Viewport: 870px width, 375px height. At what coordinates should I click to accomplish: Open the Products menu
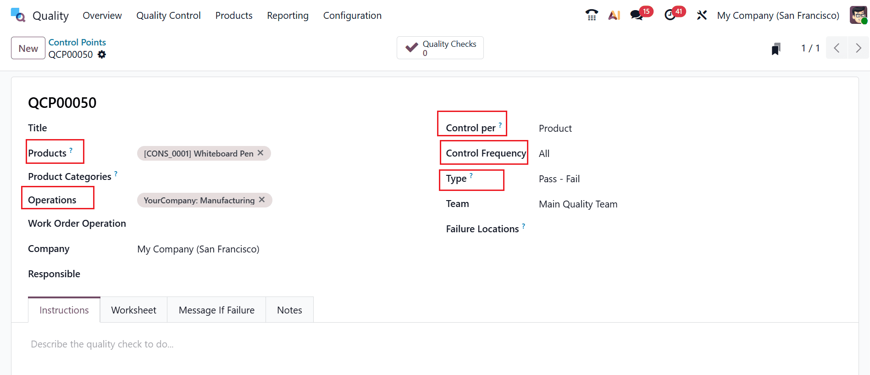tap(234, 15)
